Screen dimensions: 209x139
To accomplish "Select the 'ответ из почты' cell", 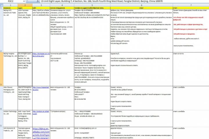I will coord(191,69).
